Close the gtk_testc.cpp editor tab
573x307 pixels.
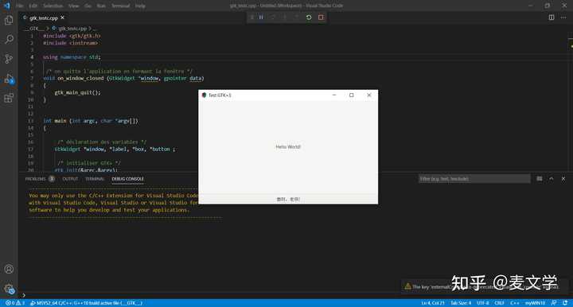(63, 17)
